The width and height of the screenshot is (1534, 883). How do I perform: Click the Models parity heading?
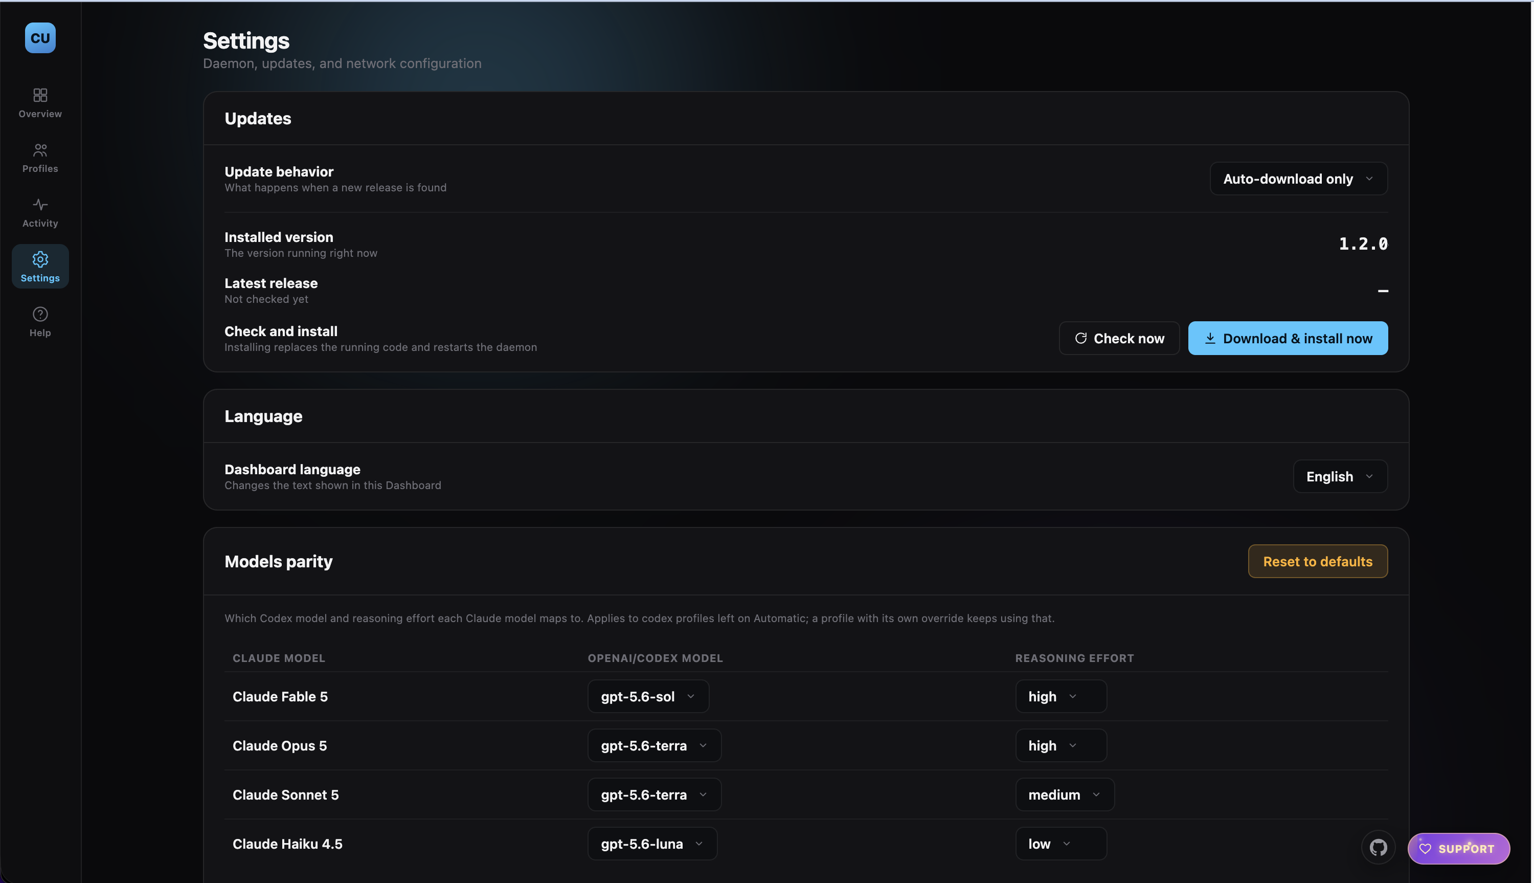click(278, 562)
